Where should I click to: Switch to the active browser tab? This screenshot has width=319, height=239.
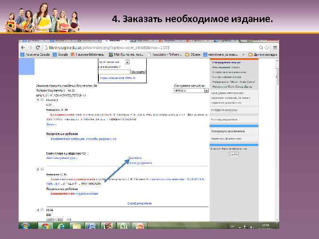pos(114,41)
